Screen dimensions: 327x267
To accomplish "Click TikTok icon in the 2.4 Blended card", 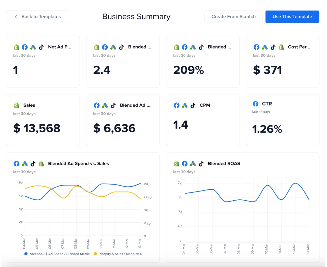I will point(121,47).
